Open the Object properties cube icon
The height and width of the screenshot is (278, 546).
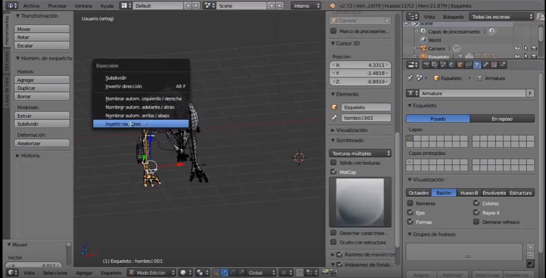(x=460, y=65)
